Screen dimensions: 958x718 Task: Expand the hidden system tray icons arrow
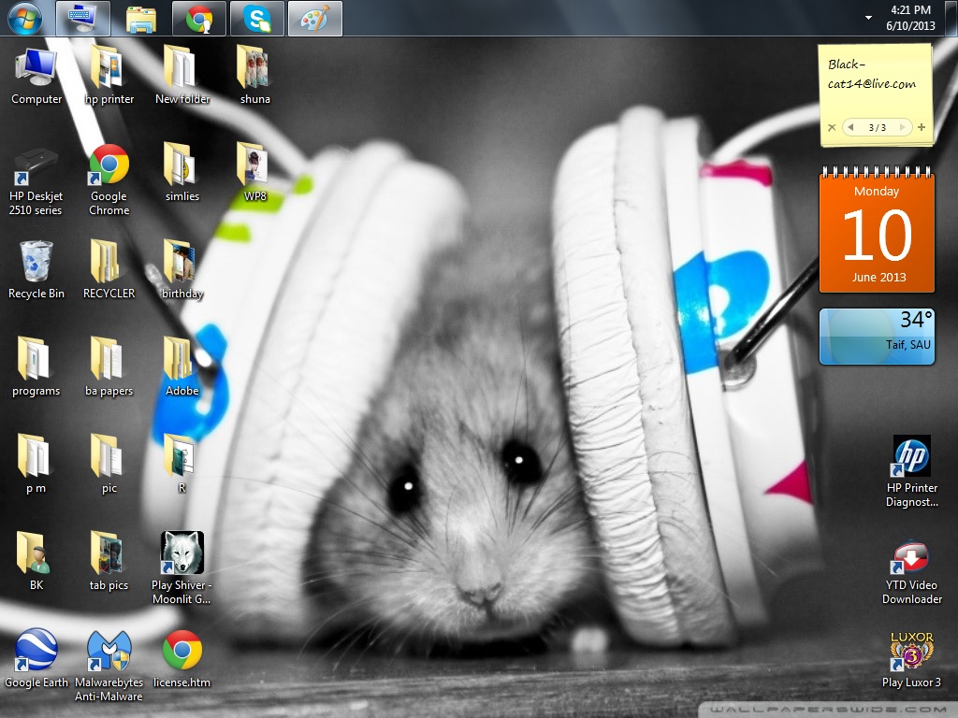tap(868, 18)
